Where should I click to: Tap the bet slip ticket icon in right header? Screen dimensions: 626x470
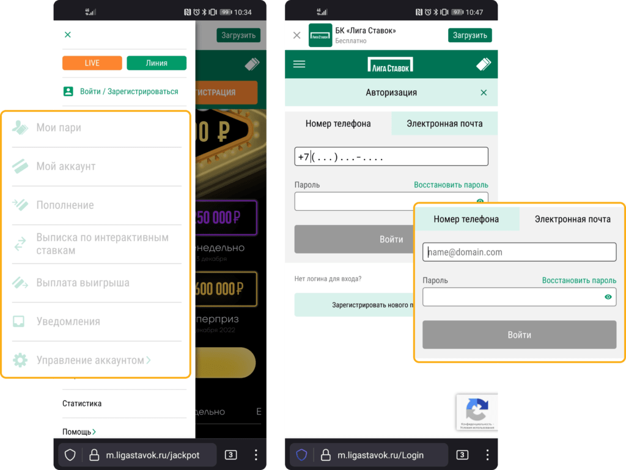click(x=484, y=64)
